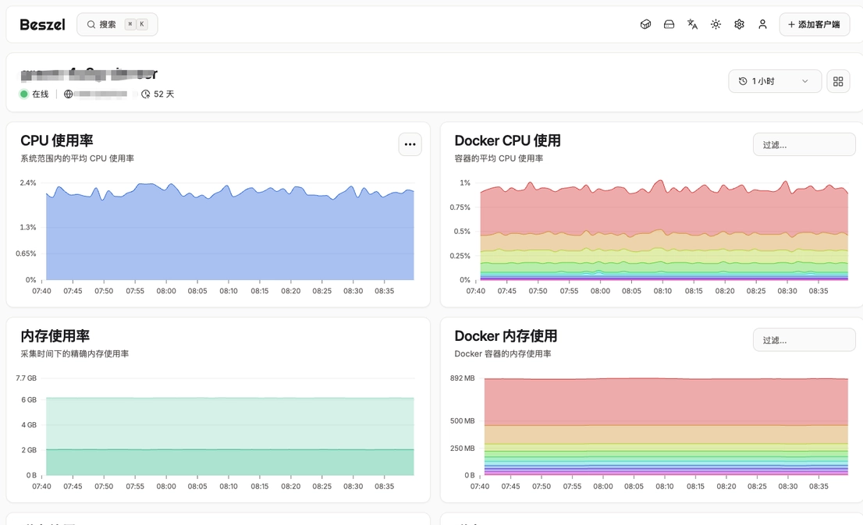Open the user account icon
The width and height of the screenshot is (863, 525).
pyautogui.click(x=762, y=24)
